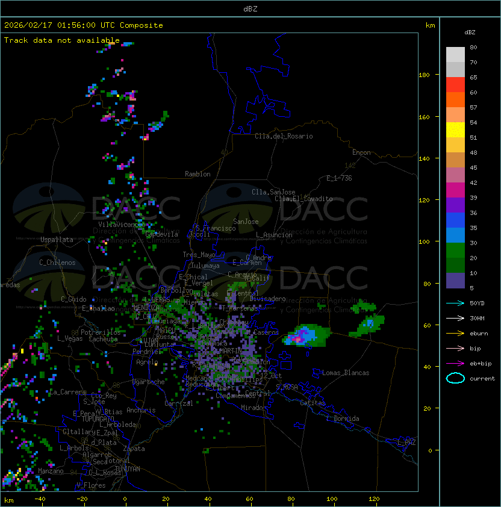The height and width of the screenshot is (507, 501).
Task: Click the '140' tick on the vertical axis
Action: (x=424, y=159)
